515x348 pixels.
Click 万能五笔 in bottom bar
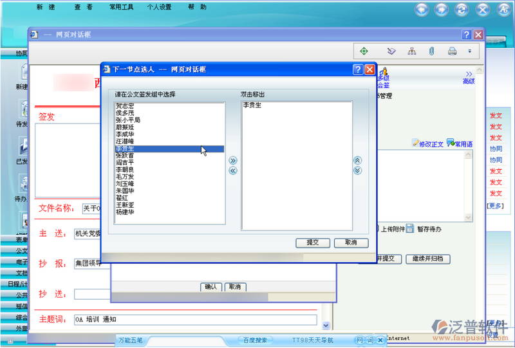[131, 340]
